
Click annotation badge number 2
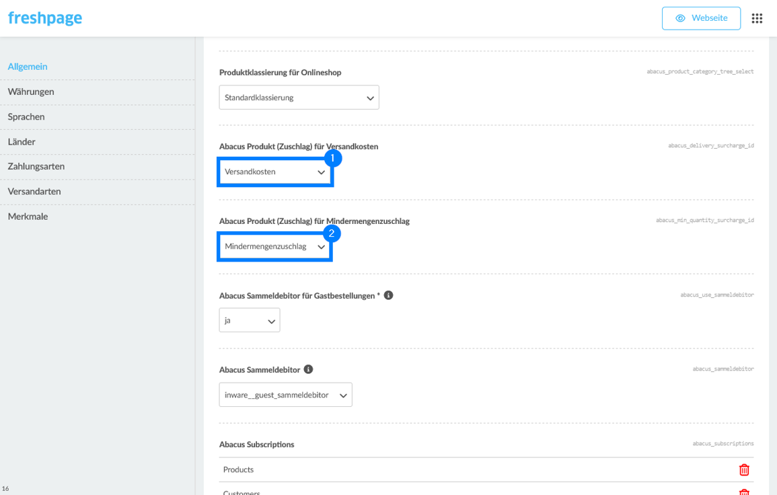[x=331, y=233]
